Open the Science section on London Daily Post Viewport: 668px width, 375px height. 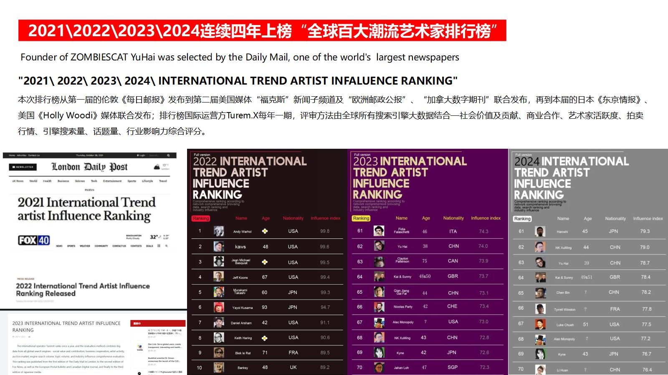coord(80,181)
